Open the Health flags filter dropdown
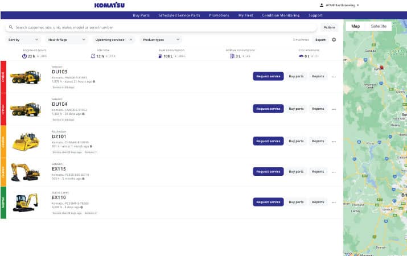The image size is (407, 256). pos(67,40)
